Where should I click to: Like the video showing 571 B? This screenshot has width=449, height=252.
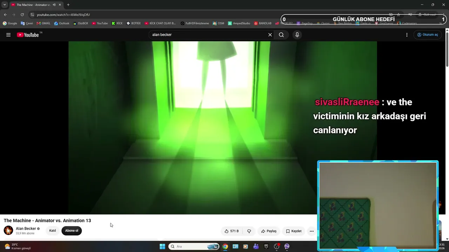tap(232, 231)
